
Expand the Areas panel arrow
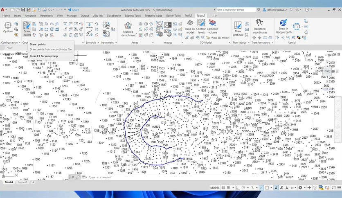coord(153,43)
